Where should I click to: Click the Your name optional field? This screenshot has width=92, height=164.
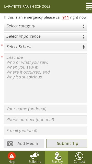click(x=45, y=109)
